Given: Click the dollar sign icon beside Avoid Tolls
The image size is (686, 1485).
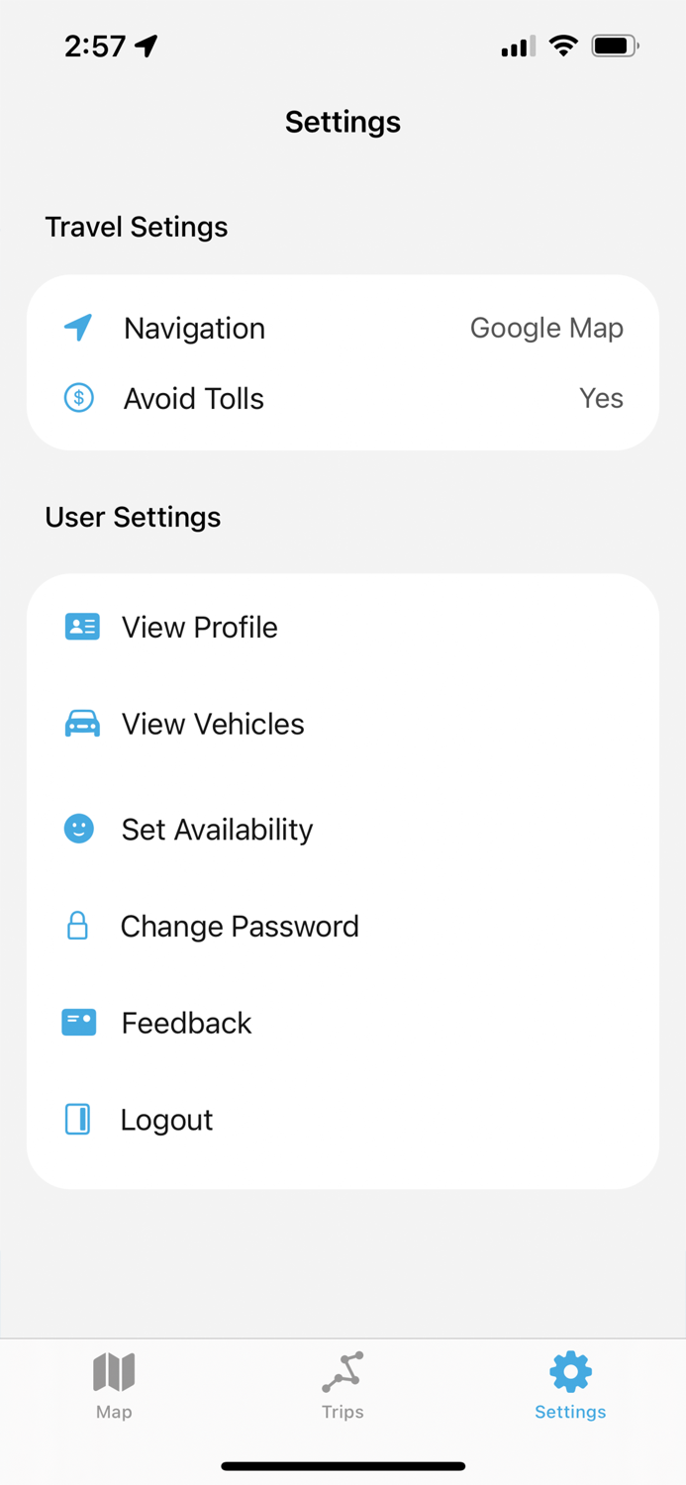Looking at the screenshot, I should [78, 398].
